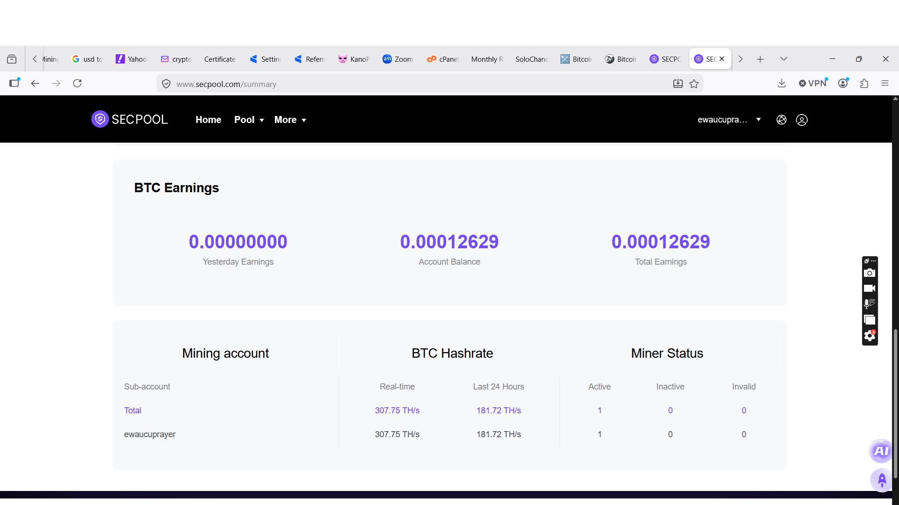Go to Home in navigation
This screenshot has width=899, height=505.
208,120
